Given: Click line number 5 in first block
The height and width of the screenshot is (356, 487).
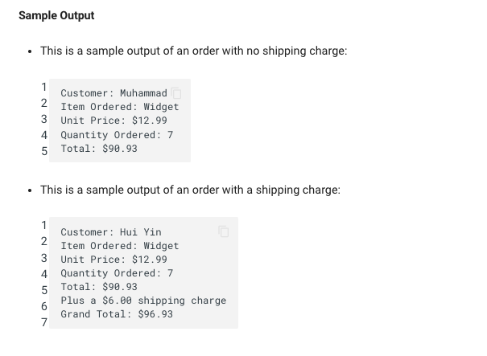Looking at the screenshot, I should click(x=44, y=151).
